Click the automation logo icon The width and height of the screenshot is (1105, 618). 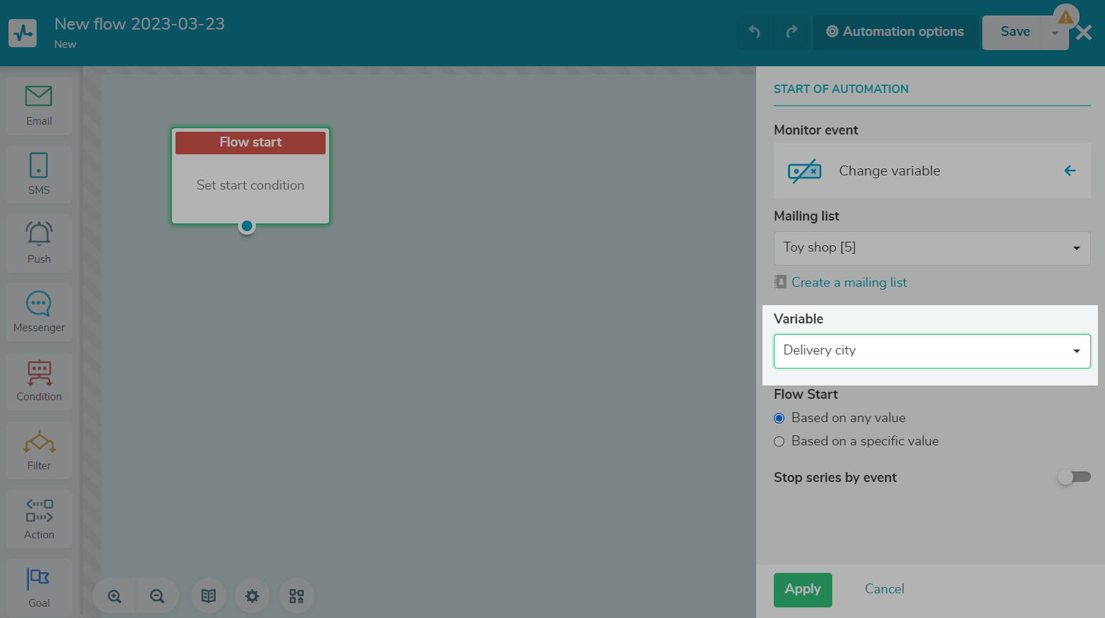tap(23, 33)
